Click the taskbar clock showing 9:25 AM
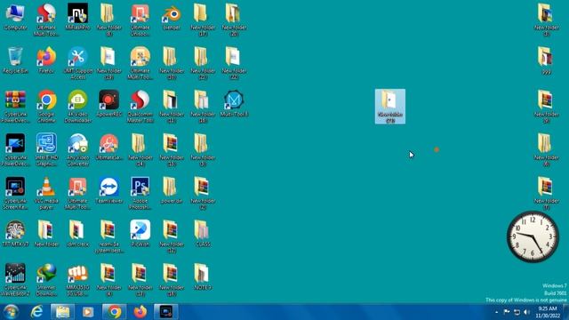Screen dimensions: 569x320 [x=548, y=312]
